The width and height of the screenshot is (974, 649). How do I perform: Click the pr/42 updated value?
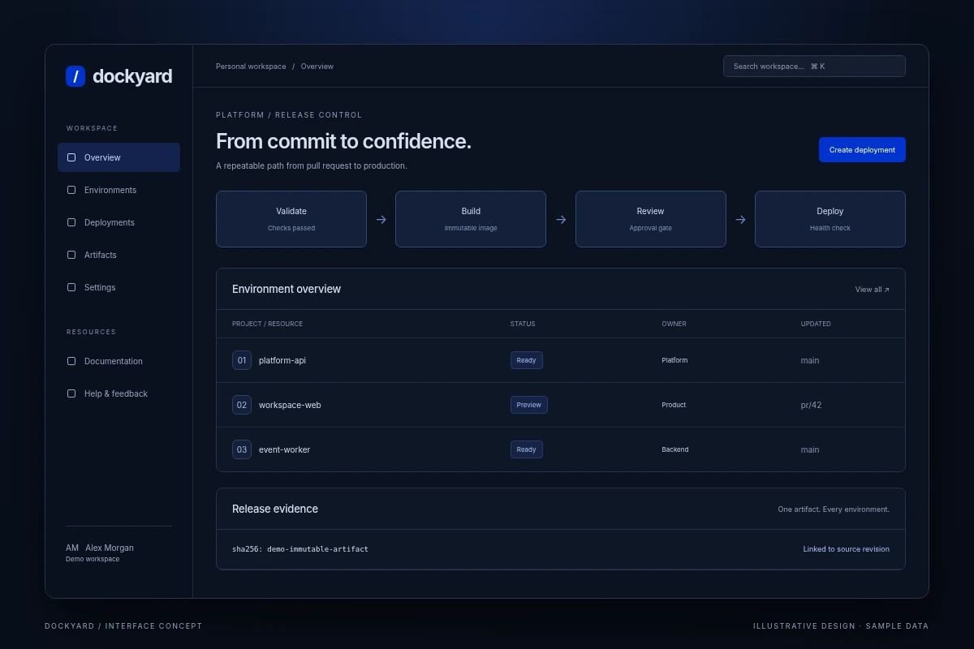click(x=811, y=405)
